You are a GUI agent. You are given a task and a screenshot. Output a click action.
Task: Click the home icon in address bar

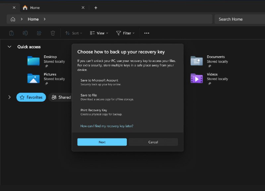tap(13, 19)
